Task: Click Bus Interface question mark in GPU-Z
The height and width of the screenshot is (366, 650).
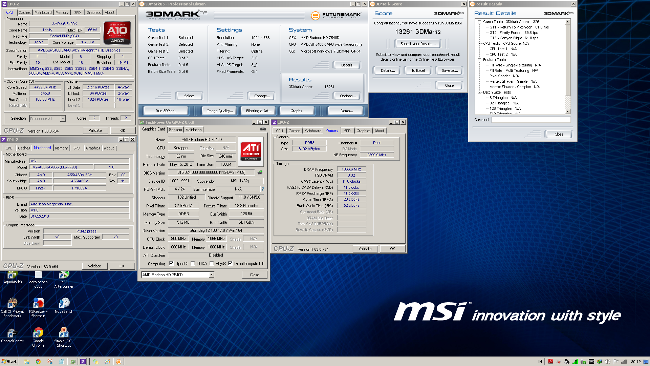Action: (262, 189)
